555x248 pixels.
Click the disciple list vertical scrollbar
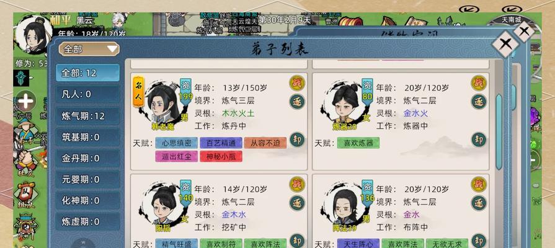point(499,131)
